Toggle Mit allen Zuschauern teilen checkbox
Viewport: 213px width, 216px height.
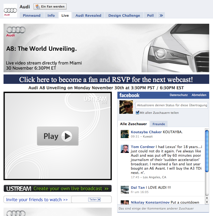(x=137, y=112)
